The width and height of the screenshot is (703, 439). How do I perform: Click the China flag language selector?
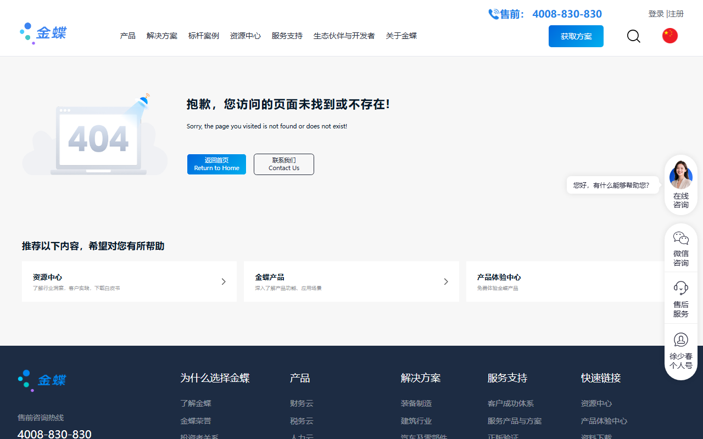[x=669, y=36]
